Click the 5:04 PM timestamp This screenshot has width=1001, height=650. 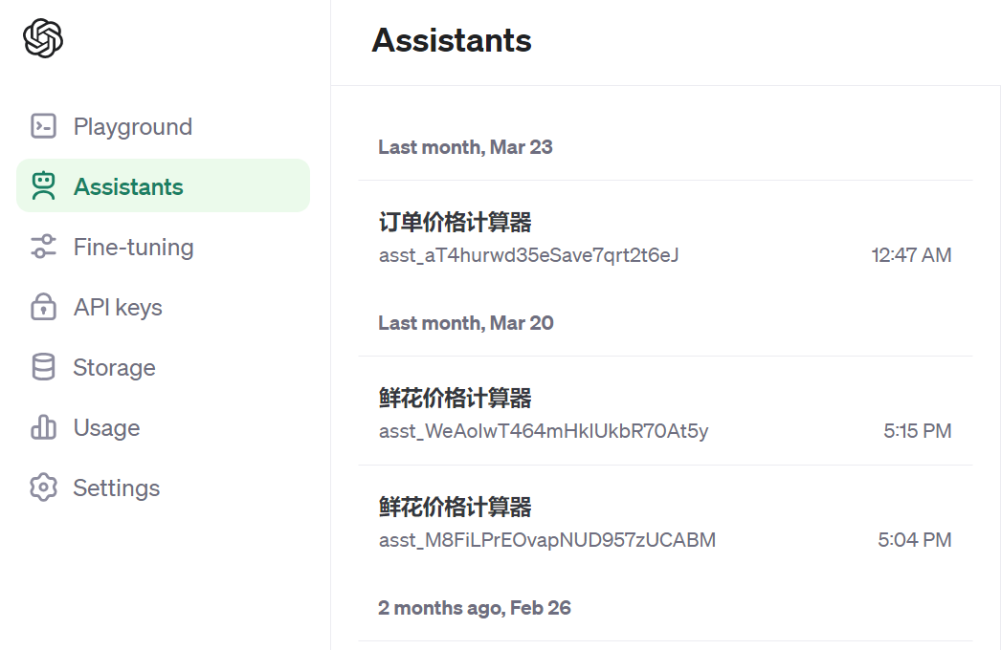point(914,540)
